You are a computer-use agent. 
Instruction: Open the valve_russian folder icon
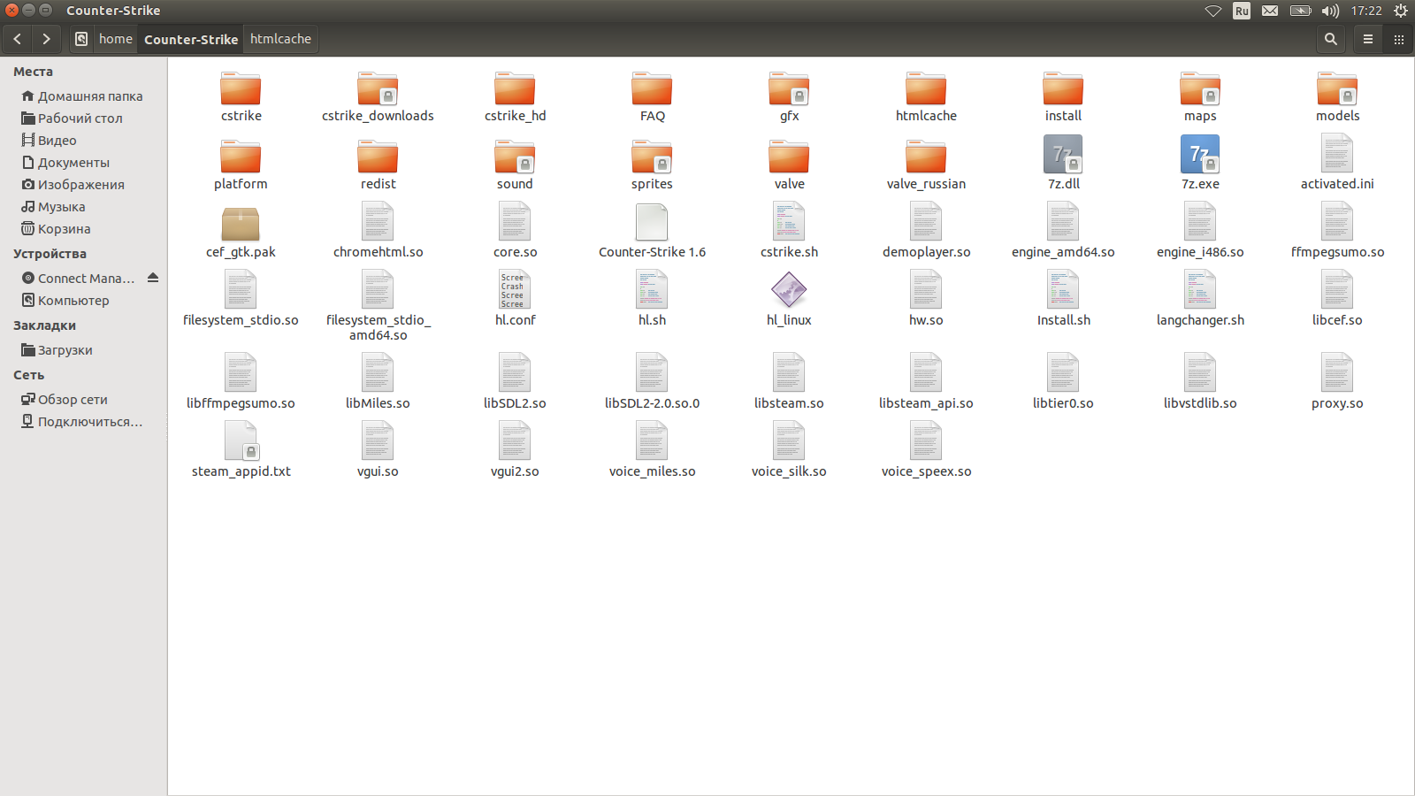926,157
